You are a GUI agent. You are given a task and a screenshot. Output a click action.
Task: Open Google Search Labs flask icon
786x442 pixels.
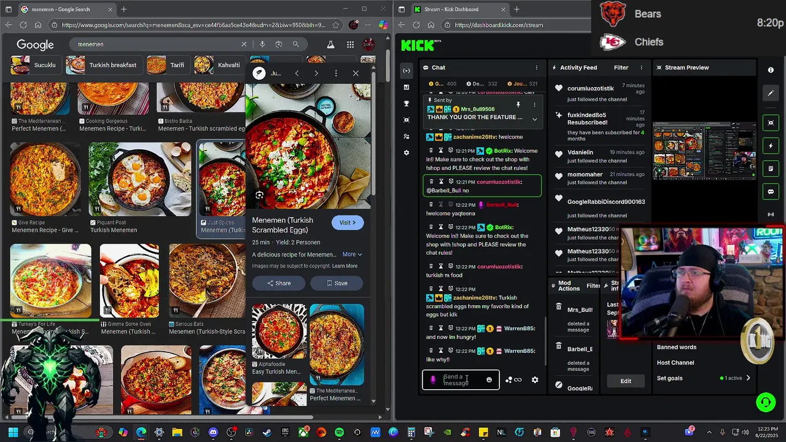330,44
